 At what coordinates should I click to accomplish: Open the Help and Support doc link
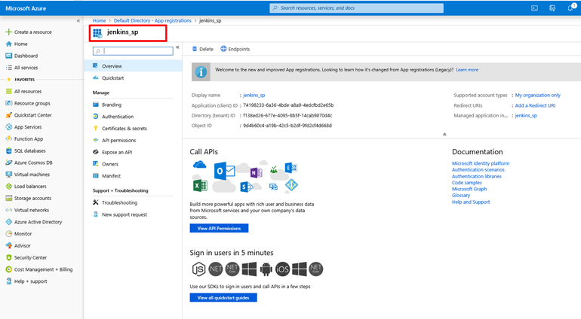(x=471, y=202)
